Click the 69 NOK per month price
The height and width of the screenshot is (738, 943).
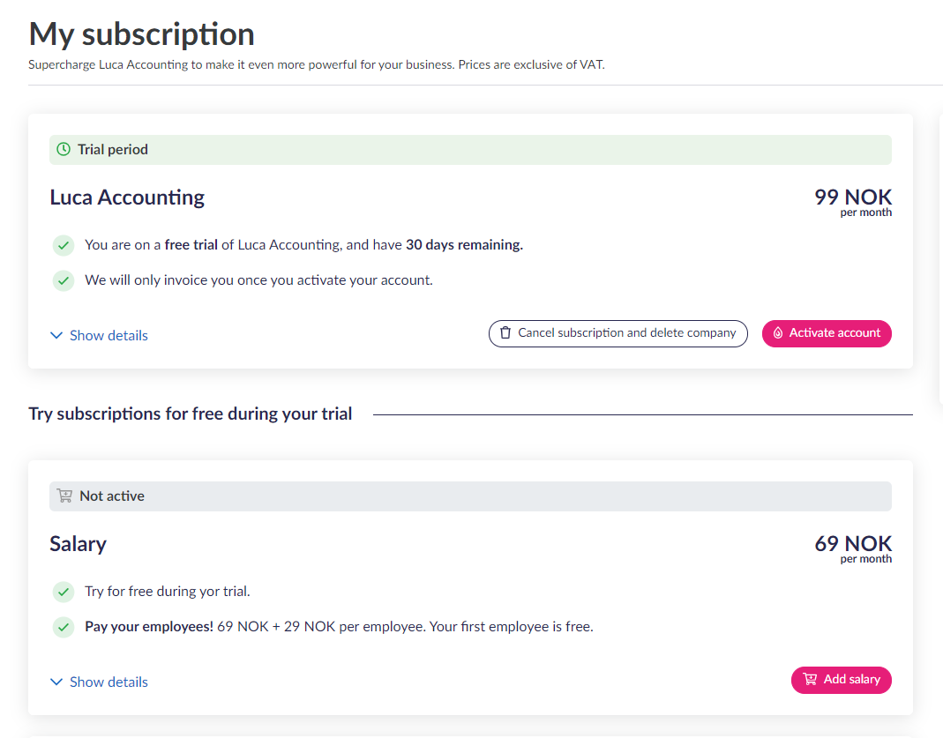(x=853, y=548)
